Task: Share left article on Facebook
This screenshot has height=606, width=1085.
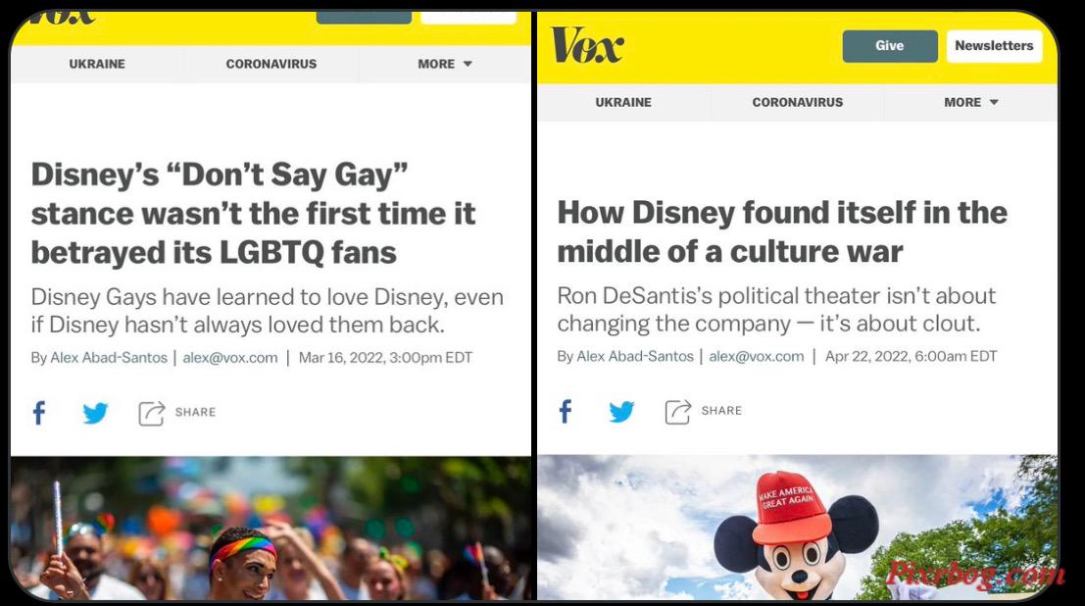Action: (39, 413)
